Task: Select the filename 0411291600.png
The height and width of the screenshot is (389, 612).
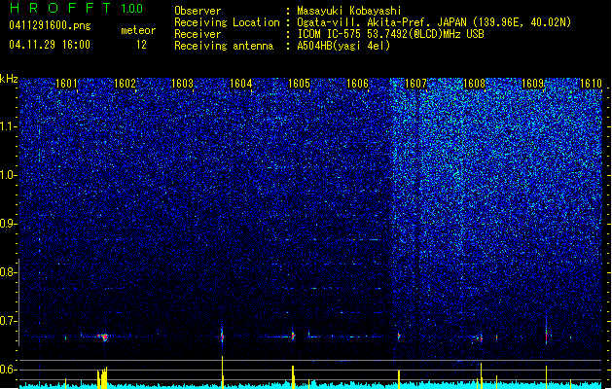Action: pyautogui.click(x=50, y=25)
